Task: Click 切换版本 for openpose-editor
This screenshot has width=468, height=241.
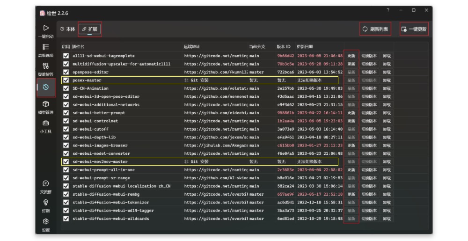Action: 369,72
